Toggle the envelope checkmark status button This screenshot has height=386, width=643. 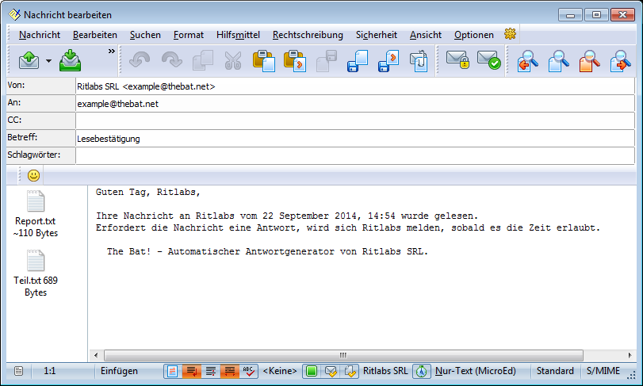pyautogui.click(x=331, y=371)
